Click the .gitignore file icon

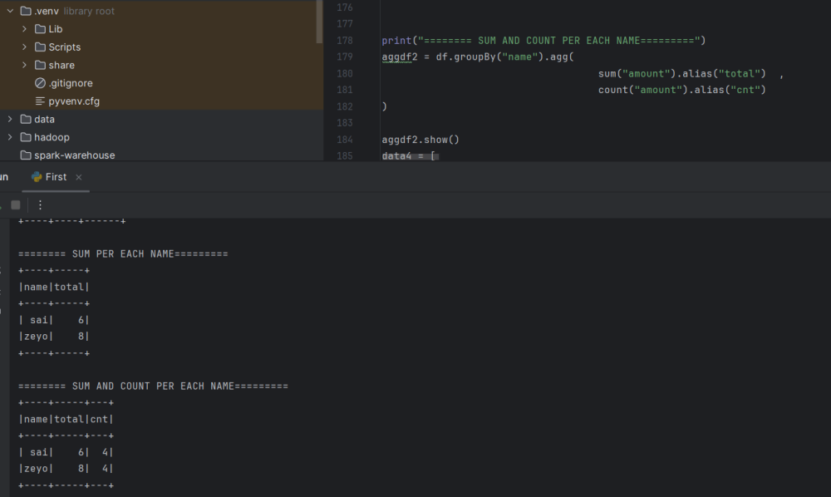tap(40, 82)
